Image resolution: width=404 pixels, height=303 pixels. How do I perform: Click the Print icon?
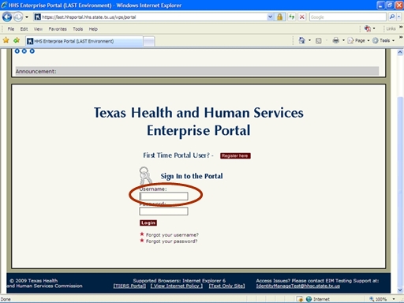click(x=335, y=40)
